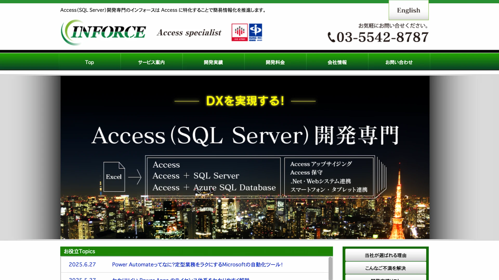Open the Power Automate topic link
Image resolution: width=499 pixels, height=280 pixels.
coord(197,264)
